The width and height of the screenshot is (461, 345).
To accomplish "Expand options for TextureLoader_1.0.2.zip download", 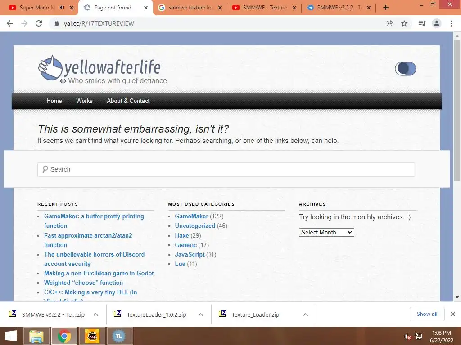I will [x=201, y=314].
